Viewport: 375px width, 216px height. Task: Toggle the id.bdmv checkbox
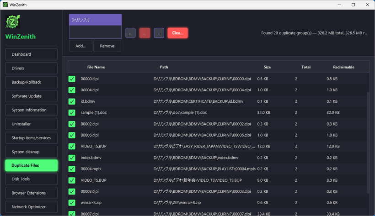pyautogui.click(x=72, y=101)
